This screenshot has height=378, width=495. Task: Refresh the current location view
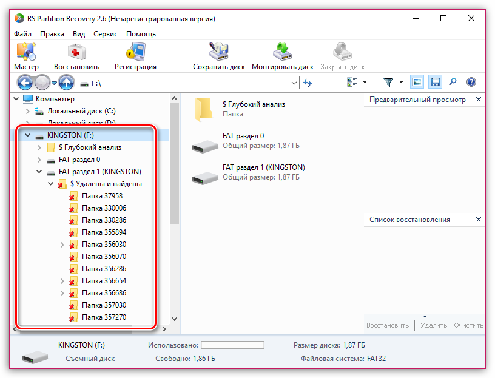(308, 83)
